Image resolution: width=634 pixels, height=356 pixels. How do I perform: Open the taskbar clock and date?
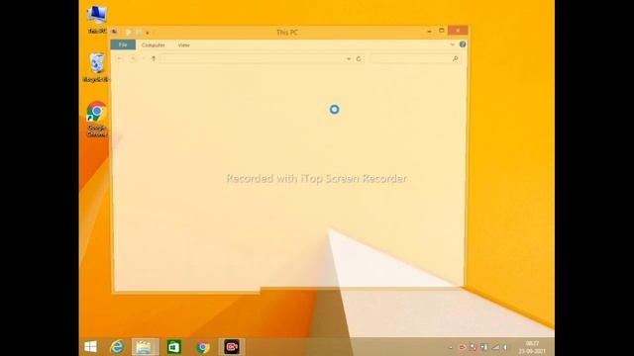tap(532, 347)
